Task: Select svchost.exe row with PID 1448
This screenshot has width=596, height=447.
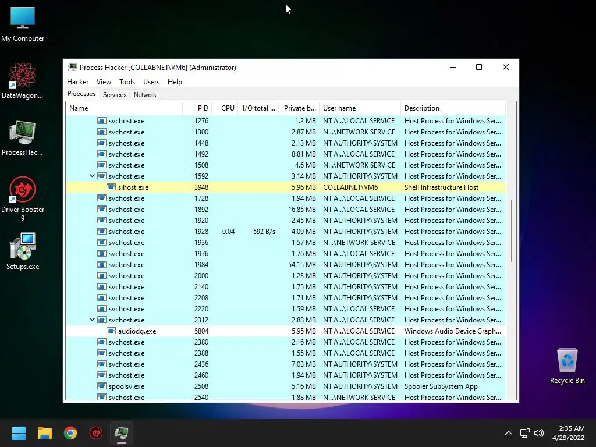Action: tap(286, 143)
